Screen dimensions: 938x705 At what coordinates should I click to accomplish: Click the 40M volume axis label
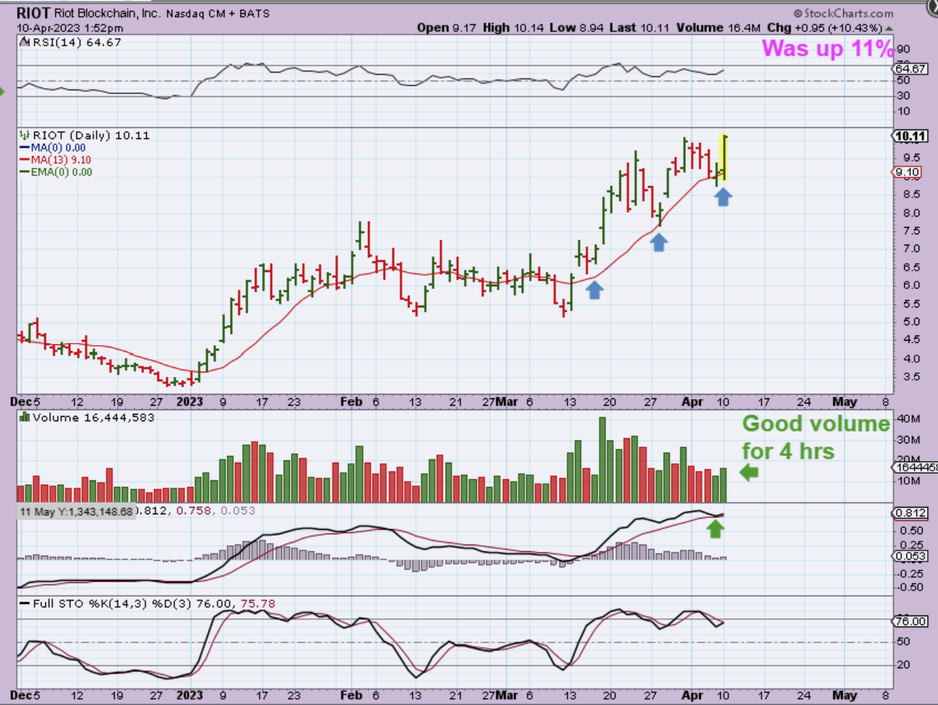908,419
